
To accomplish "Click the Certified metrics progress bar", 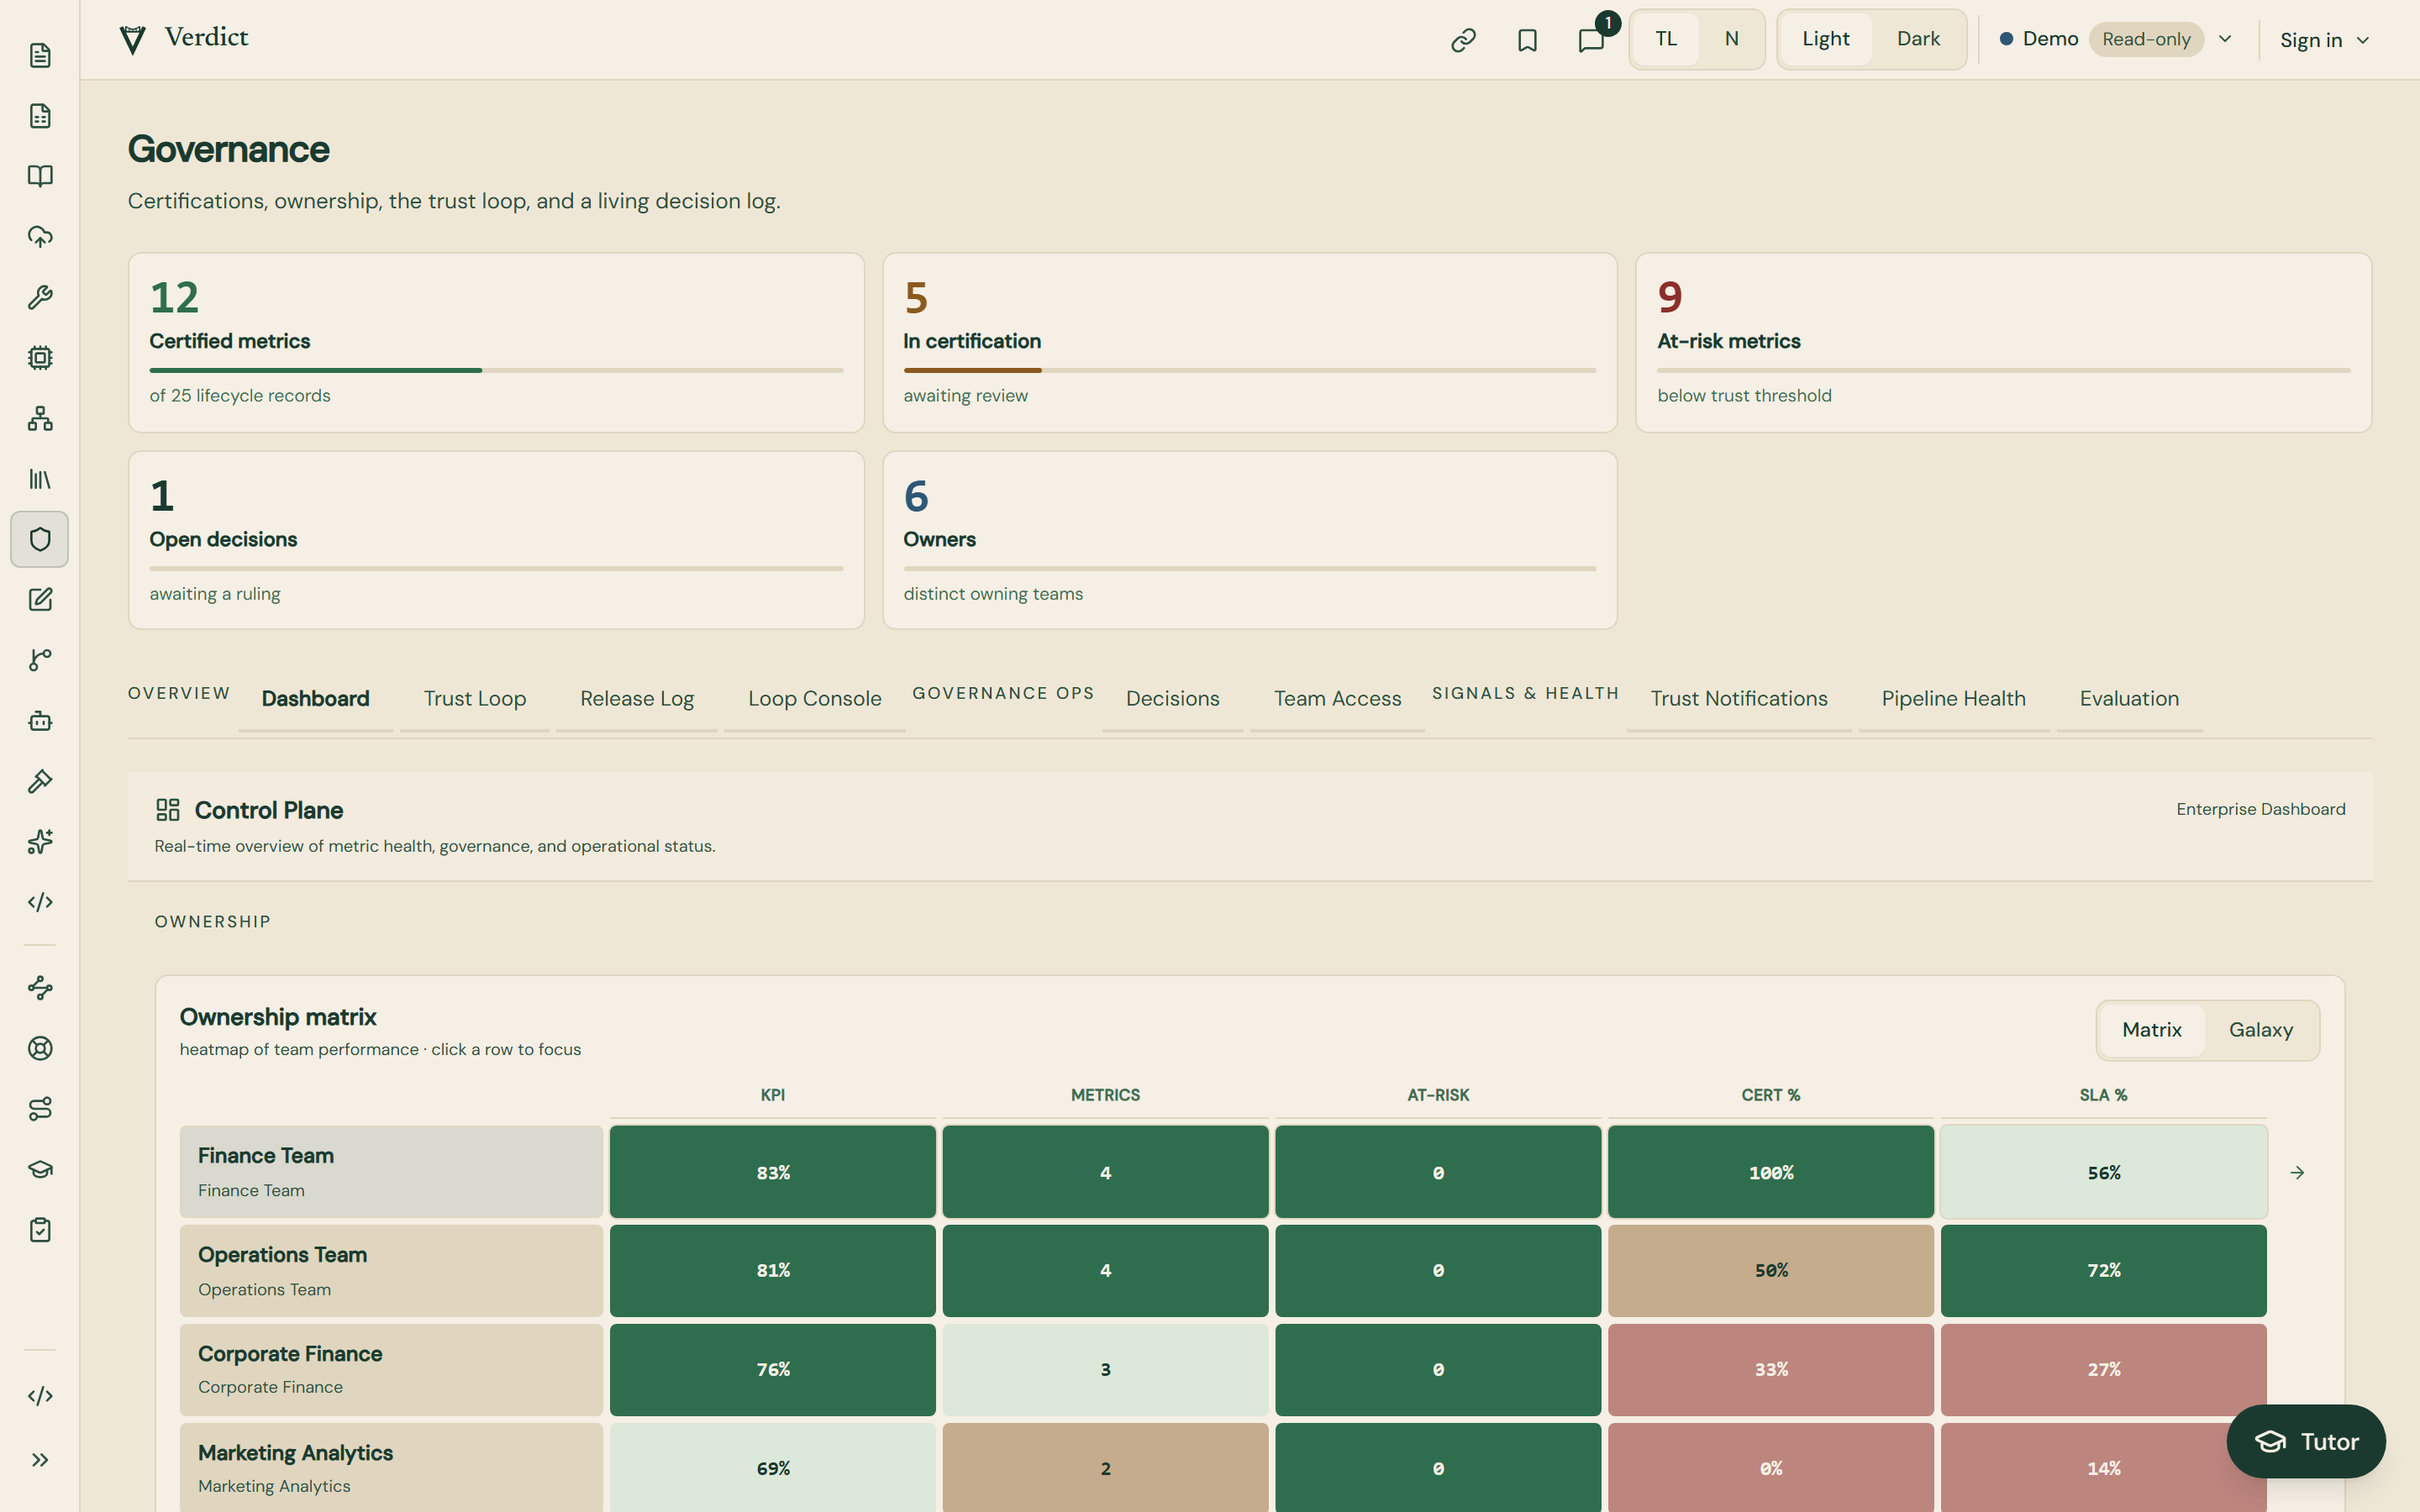I will coord(496,370).
